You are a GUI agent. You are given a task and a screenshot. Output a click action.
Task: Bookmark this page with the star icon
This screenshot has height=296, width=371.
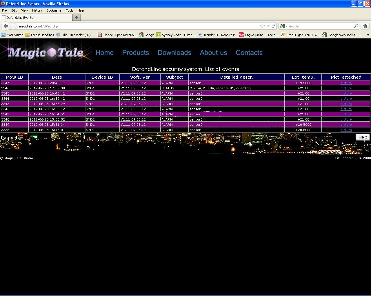point(263,26)
